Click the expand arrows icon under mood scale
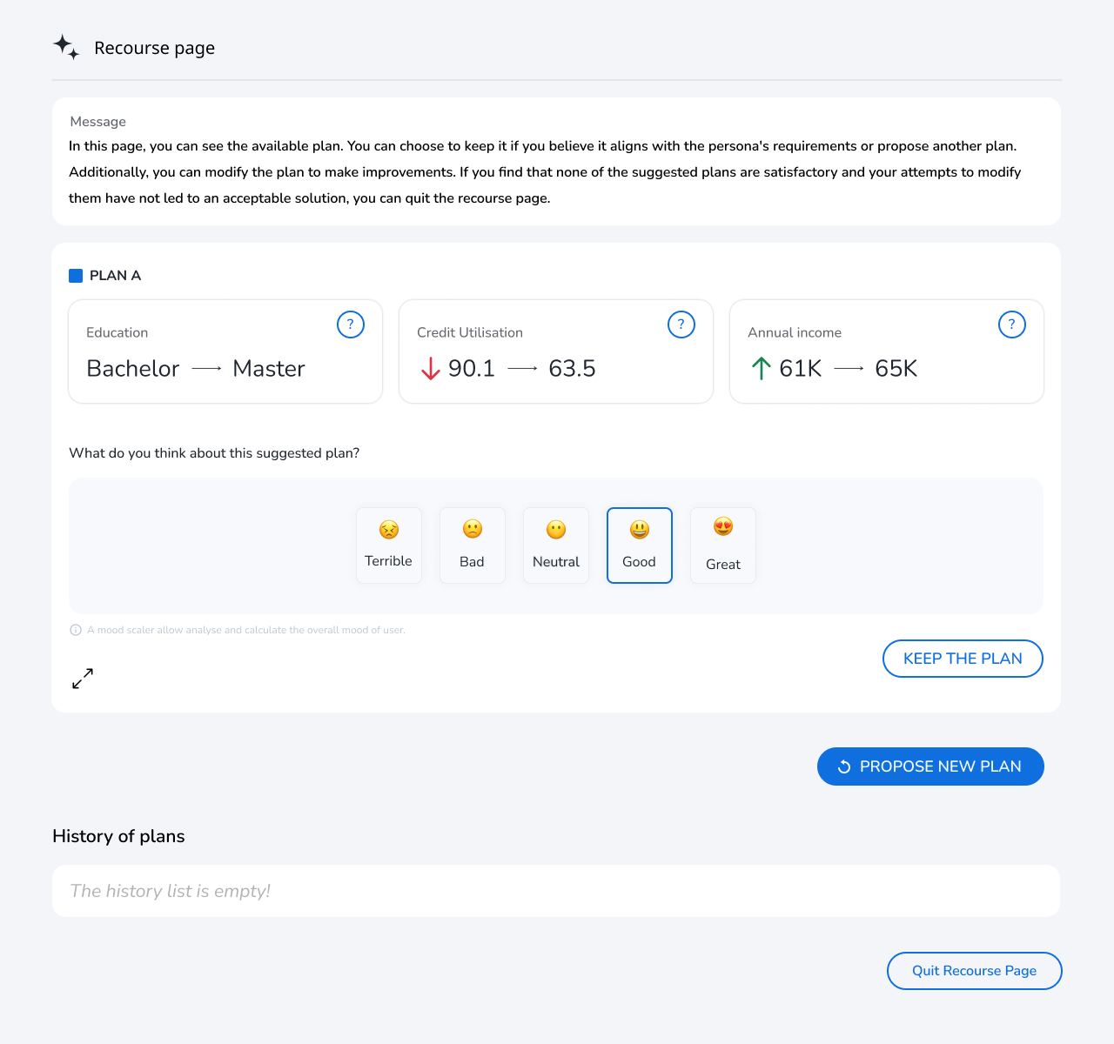Image resolution: width=1114 pixels, height=1044 pixels. tap(83, 679)
